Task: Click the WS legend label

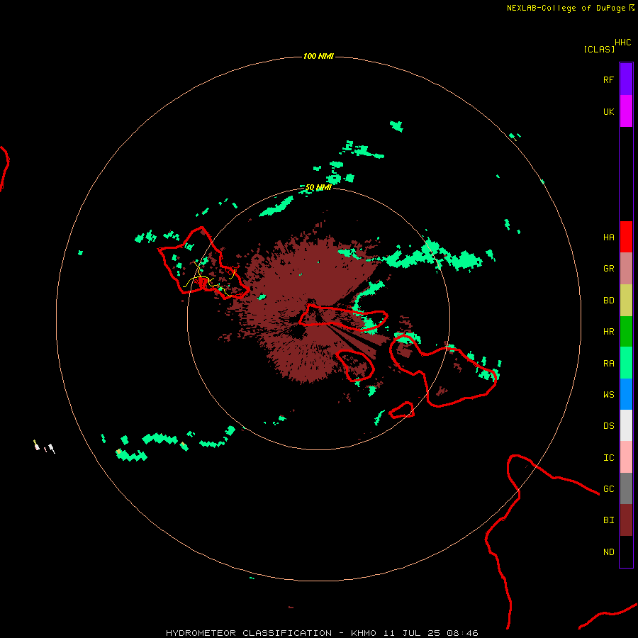Action: tap(608, 394)
